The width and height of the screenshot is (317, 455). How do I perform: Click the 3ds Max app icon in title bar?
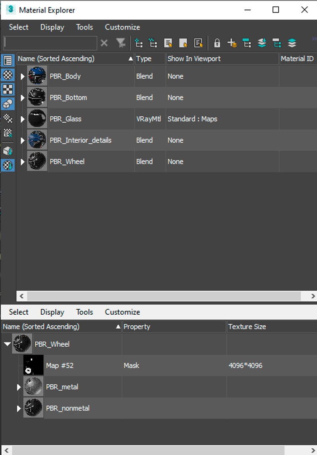[x=11, y=9]
